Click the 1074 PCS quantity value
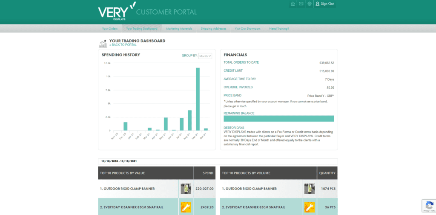Image resolution: width=436 pixels, height=215 pixels. [328, 189]
